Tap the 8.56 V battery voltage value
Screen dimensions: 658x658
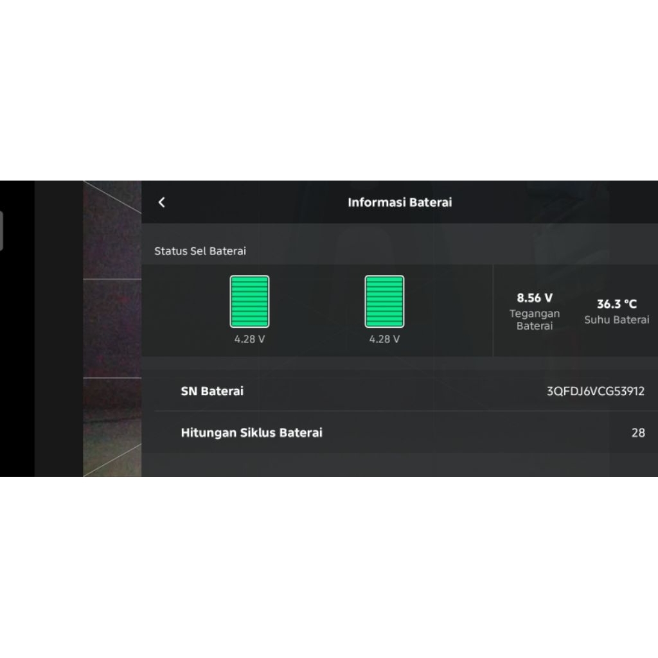(535, 298)
